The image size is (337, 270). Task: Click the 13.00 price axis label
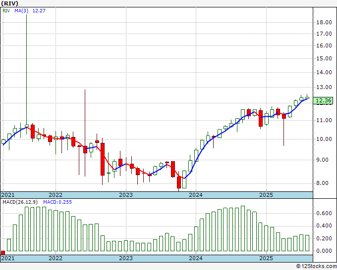[x=324, y=87]
